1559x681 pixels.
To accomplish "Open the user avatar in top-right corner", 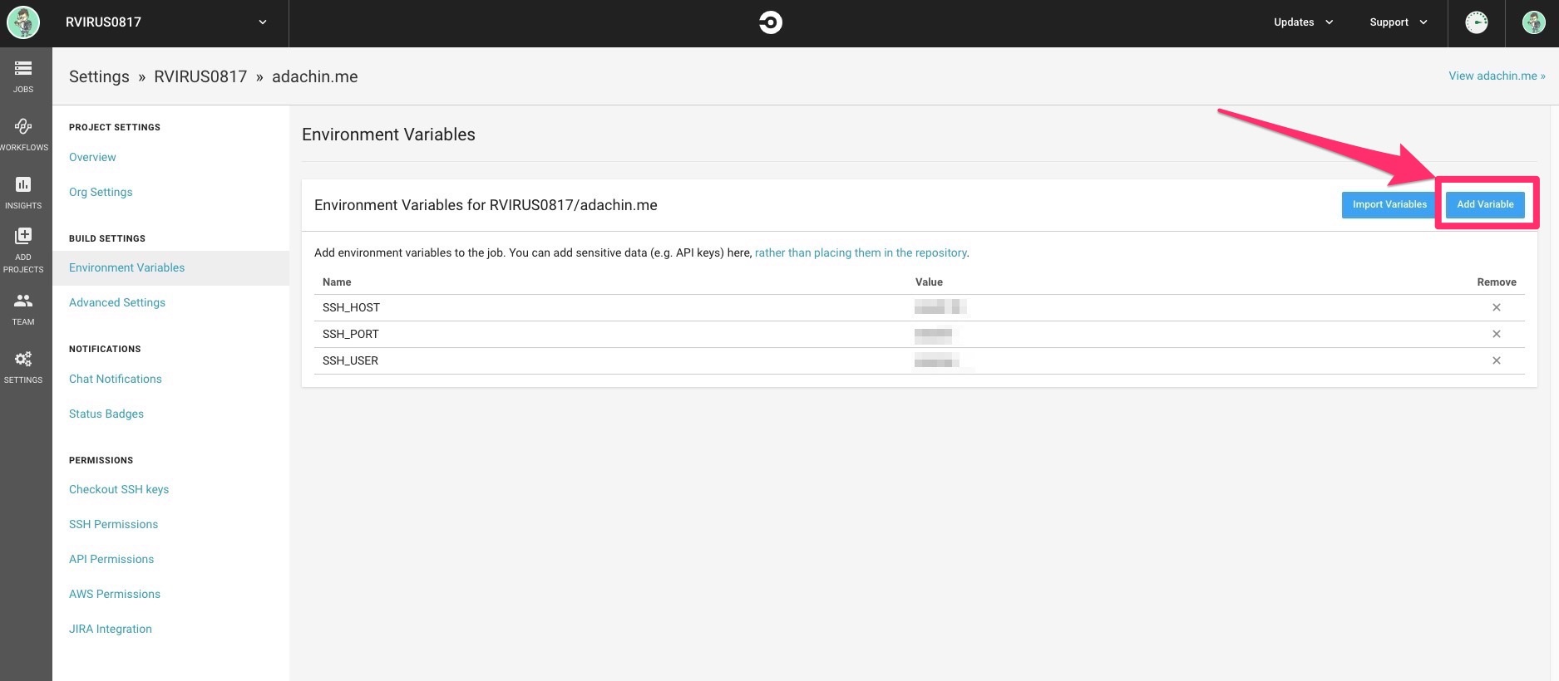I will [x=1533, y=22].
